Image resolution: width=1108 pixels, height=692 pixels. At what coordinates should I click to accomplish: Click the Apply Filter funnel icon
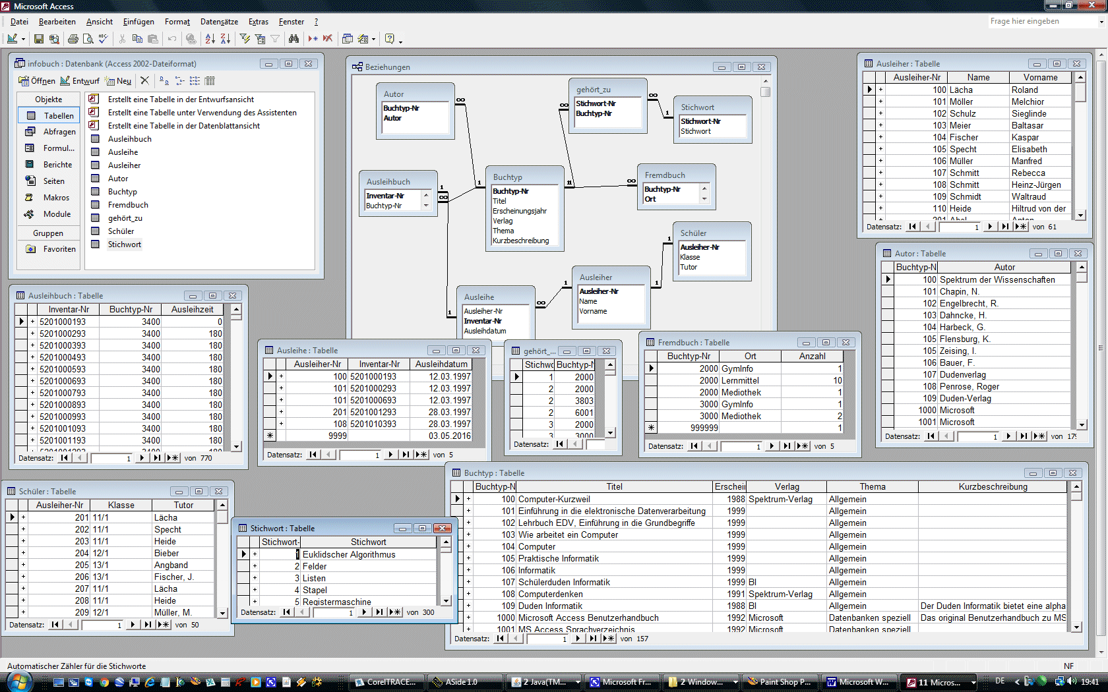[275, 39]
